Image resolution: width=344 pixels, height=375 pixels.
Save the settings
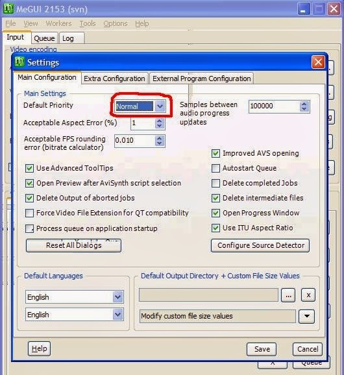pos(262,349)
